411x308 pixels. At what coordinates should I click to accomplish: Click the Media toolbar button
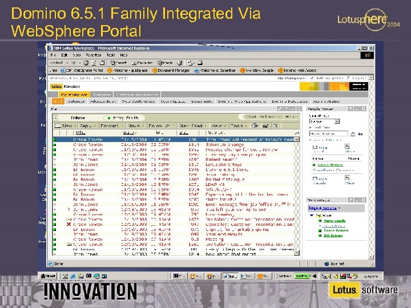pyautogui.click(x=165, y=63)
